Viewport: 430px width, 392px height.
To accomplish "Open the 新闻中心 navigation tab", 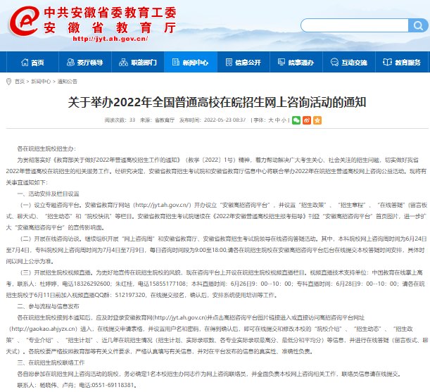I will pyautogui.click(x=195, y=63).
